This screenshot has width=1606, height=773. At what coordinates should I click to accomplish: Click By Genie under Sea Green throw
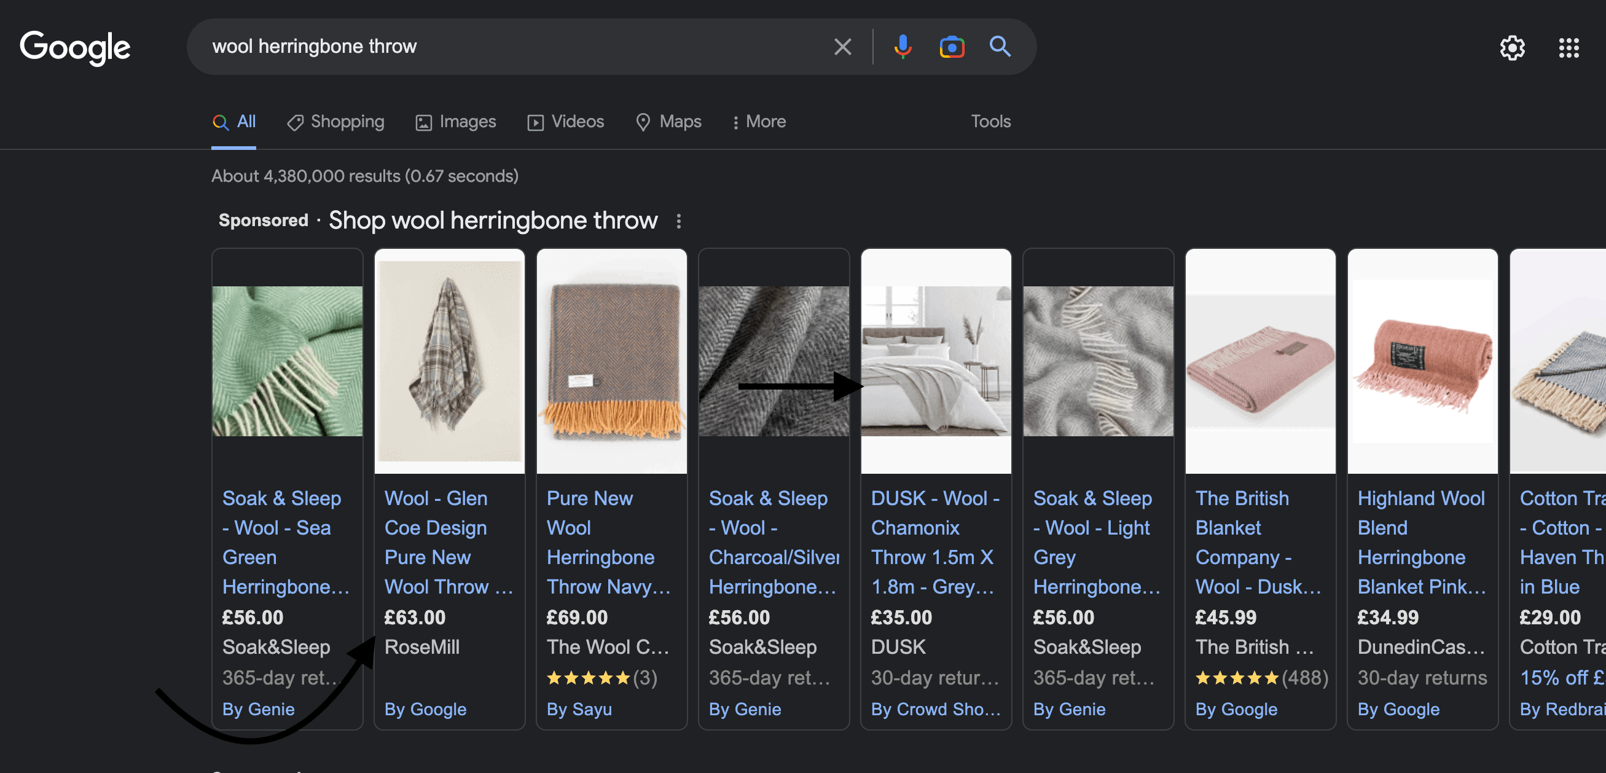258,709
